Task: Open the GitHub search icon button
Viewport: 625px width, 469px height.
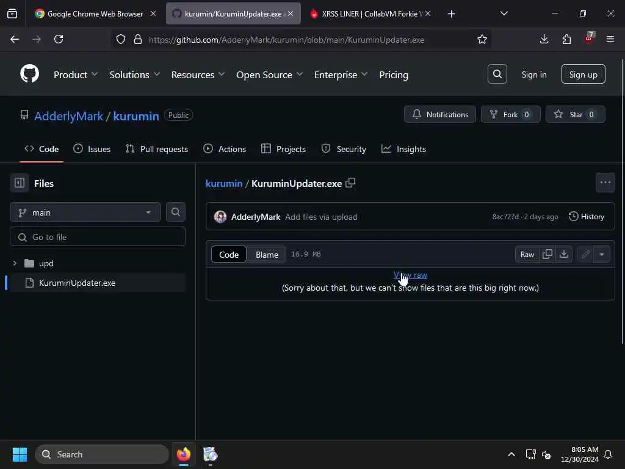Action: coord(497,74)
